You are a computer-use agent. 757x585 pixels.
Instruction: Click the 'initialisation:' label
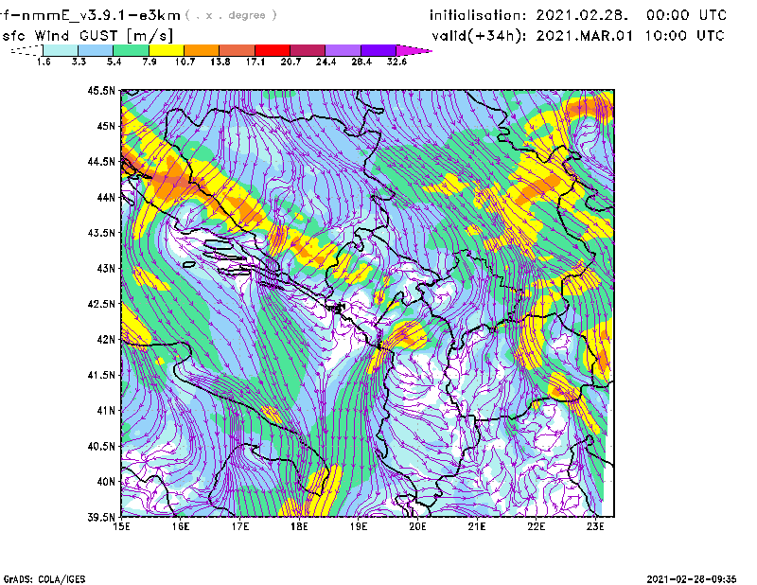click(x=478, y=15)
